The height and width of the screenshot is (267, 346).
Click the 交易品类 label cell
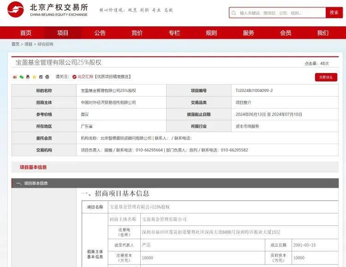coord(199,103)
